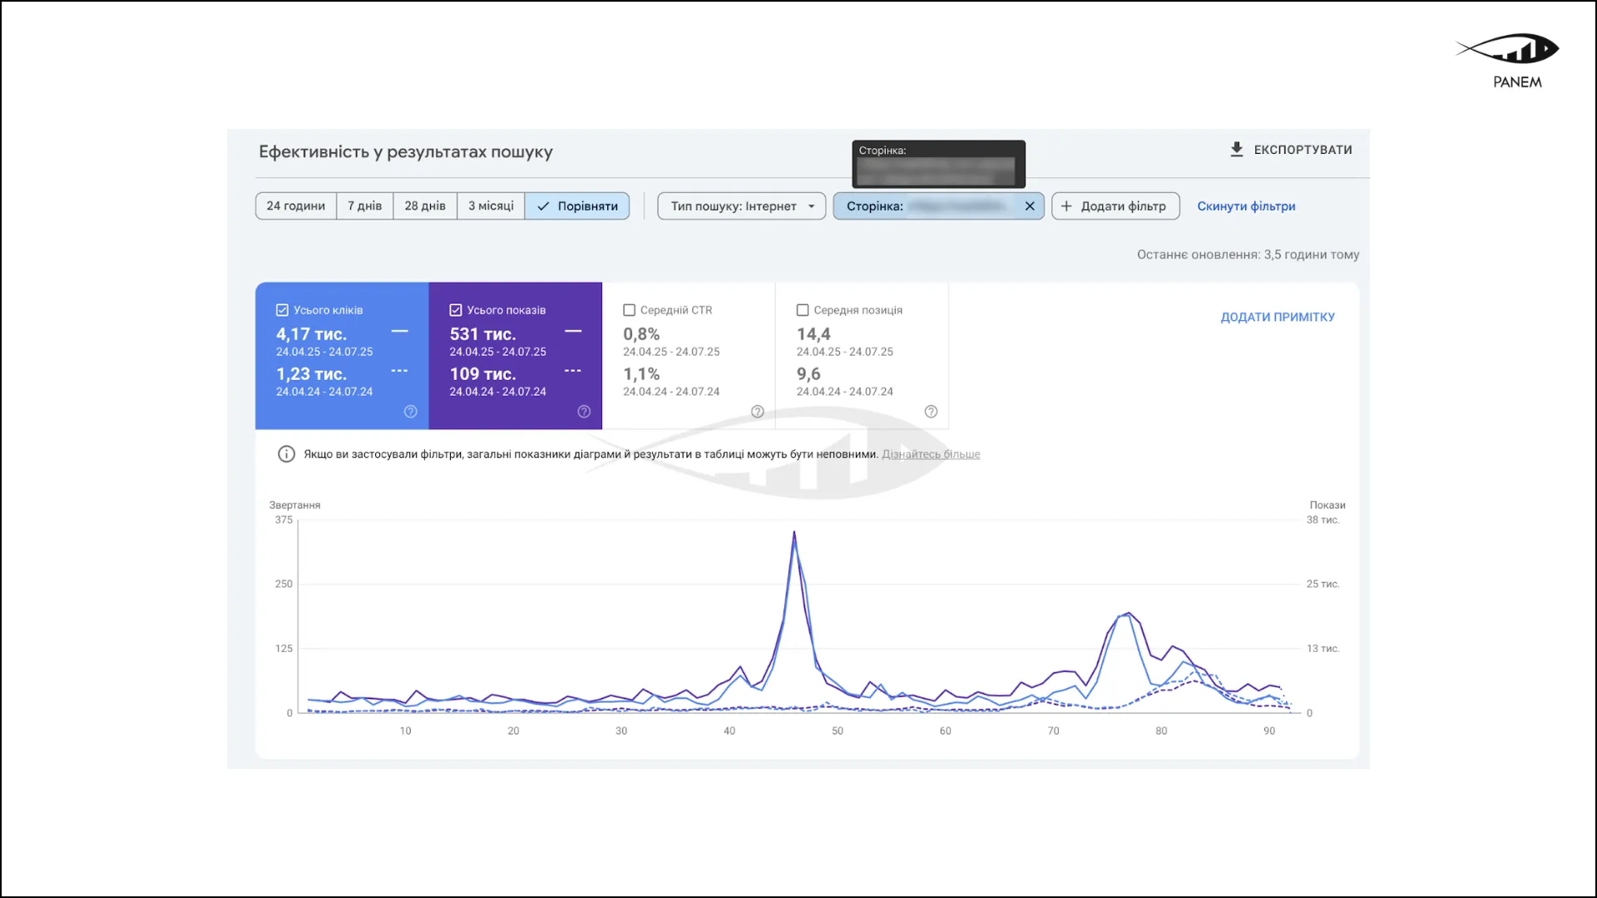Click the Скинути фільтри link
Screen dimensions: 1597x898
(x=1246, y=206)
